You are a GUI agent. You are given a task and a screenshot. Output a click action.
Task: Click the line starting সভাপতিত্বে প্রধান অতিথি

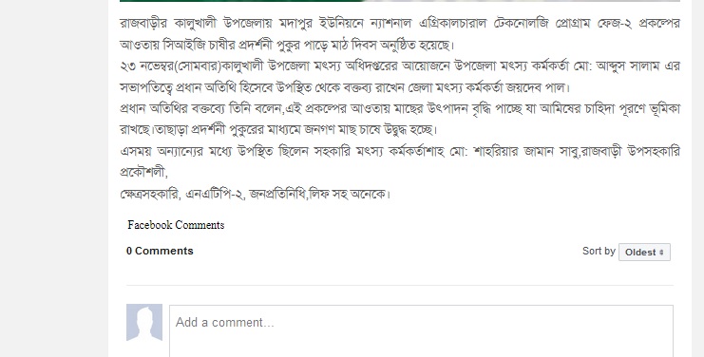pyautogui.click(x=345, y=87)
